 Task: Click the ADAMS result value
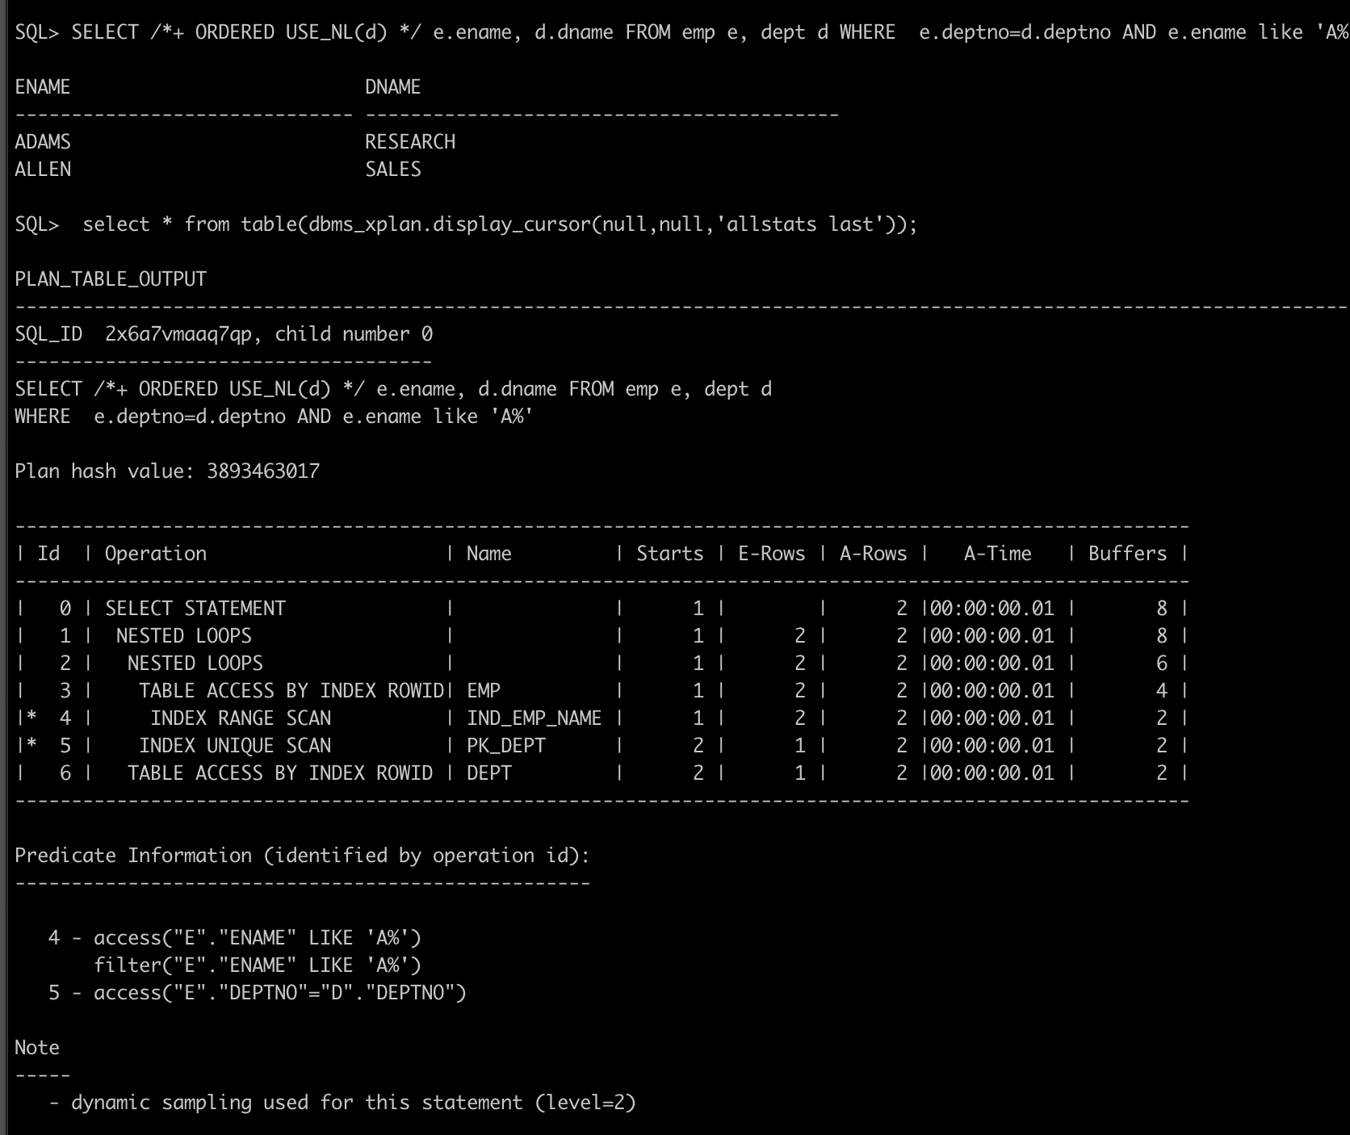[x=43, y=142]
